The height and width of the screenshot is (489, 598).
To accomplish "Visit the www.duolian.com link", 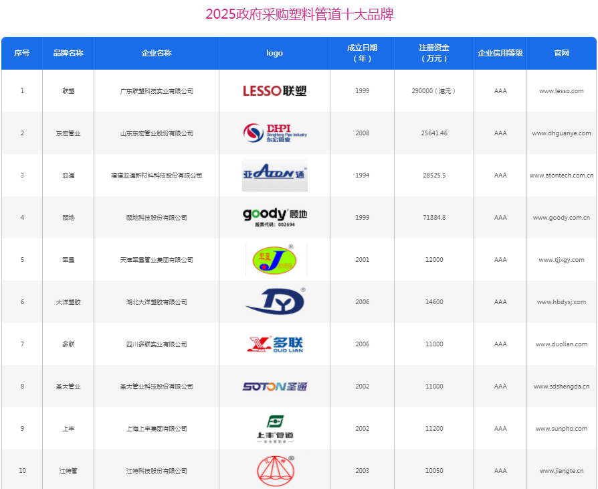I will pyautogui.click(x=561, y=344).
